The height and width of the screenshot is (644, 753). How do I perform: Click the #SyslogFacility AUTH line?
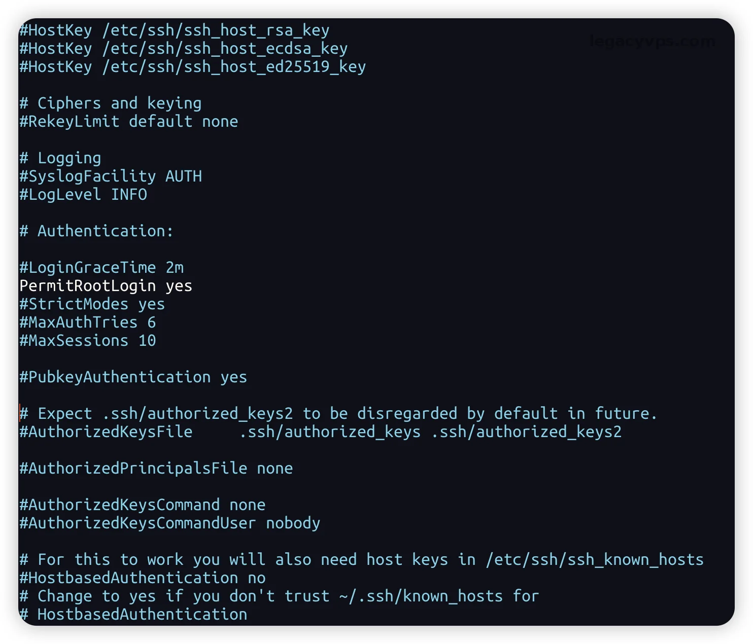coord(110,176)
